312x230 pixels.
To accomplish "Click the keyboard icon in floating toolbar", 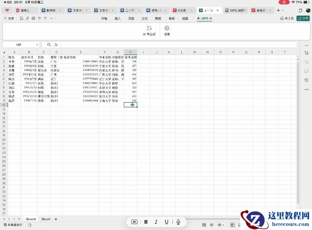I will (x=134, y=222).
